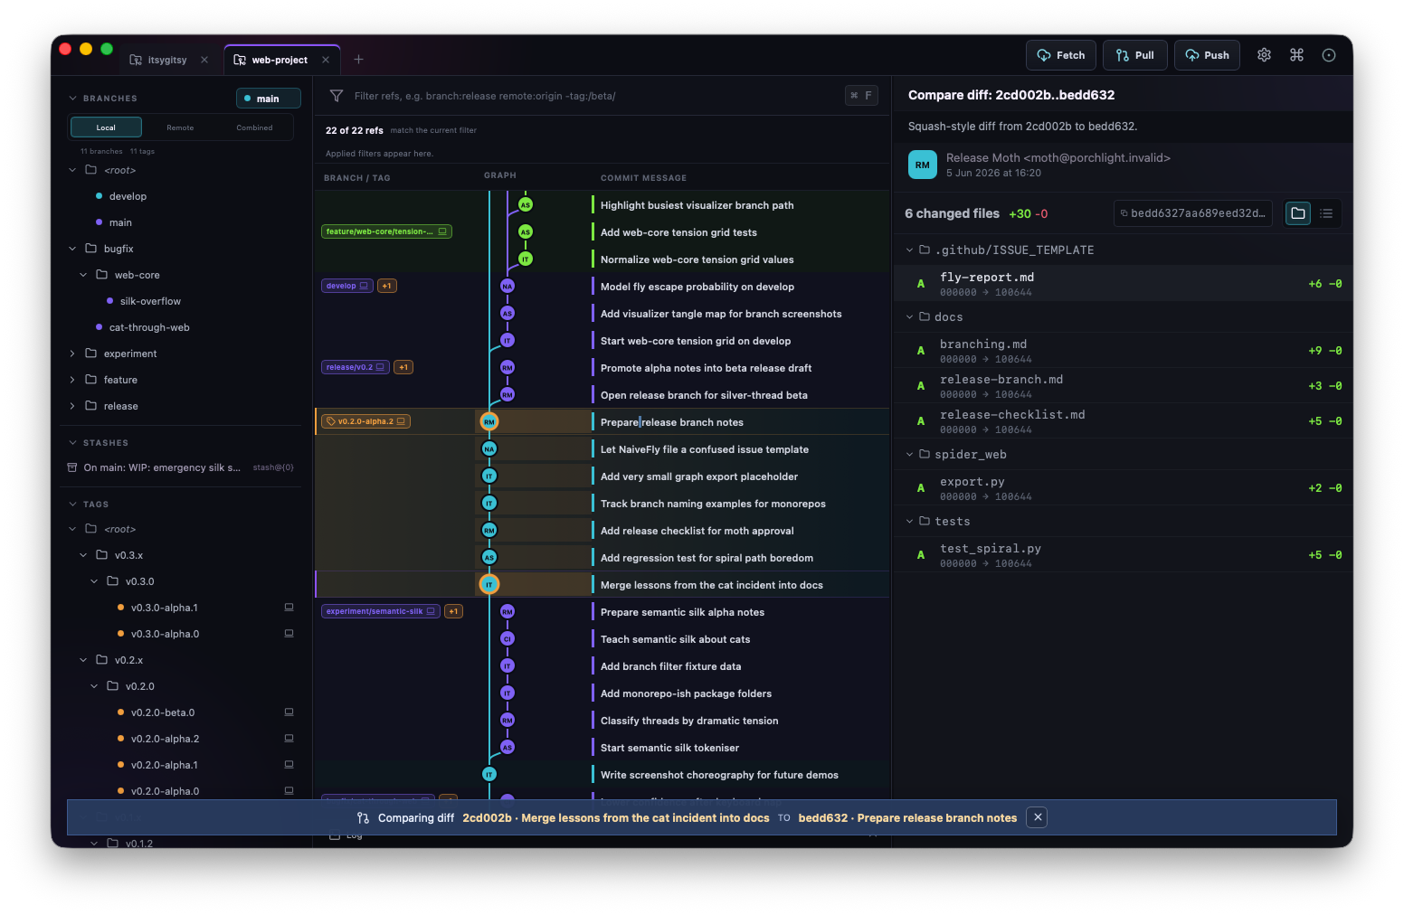Open branching.md diff
The image size is (1404, 915).
tap(1122, 351)
